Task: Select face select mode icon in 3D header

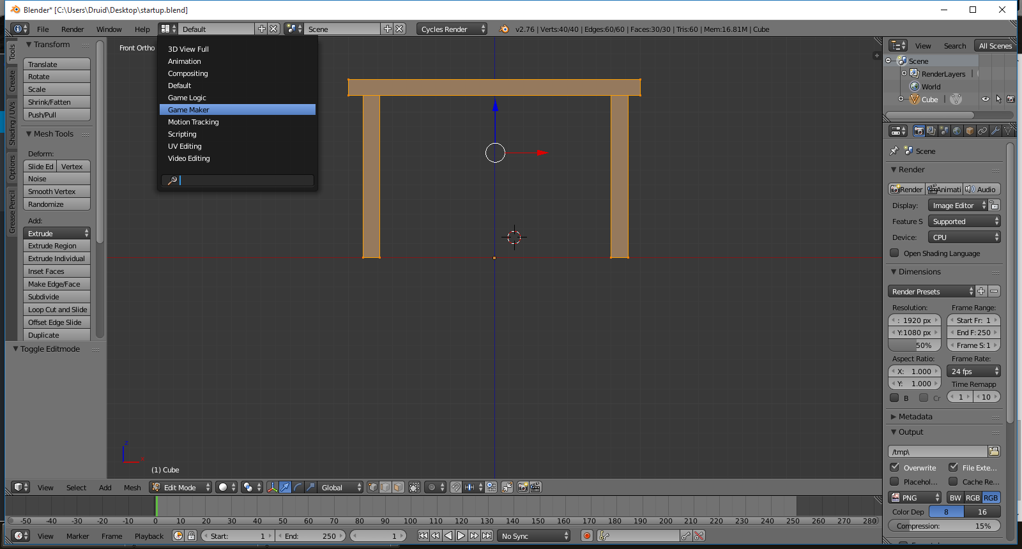Action: pos(398,487)
